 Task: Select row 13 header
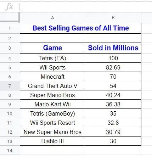pyautogui.click(x=10, y=141)
